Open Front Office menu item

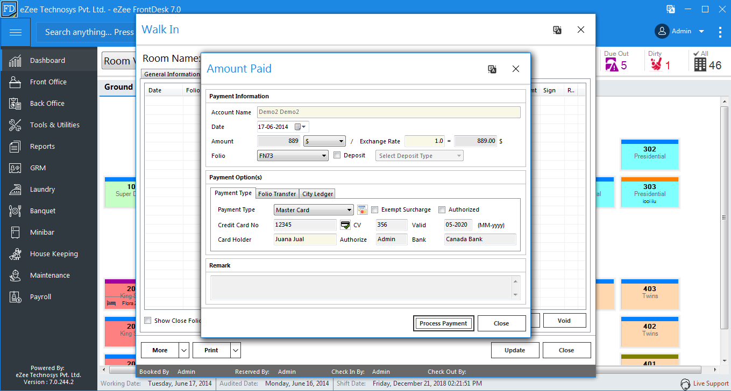(x=48, y=82)
